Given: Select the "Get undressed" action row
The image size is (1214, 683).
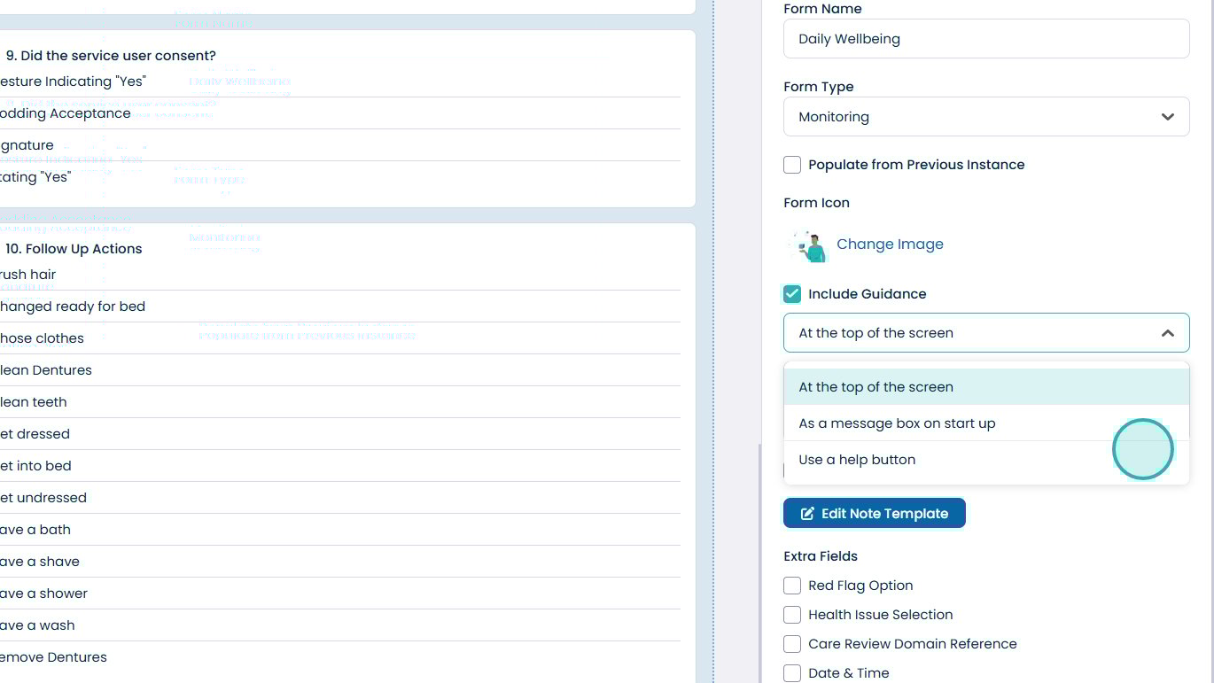Looking at the screenshot, I should [x=340, y=498].
